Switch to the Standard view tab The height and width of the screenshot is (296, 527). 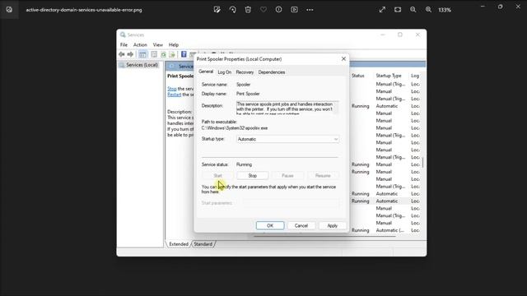[x=203, y=244]
